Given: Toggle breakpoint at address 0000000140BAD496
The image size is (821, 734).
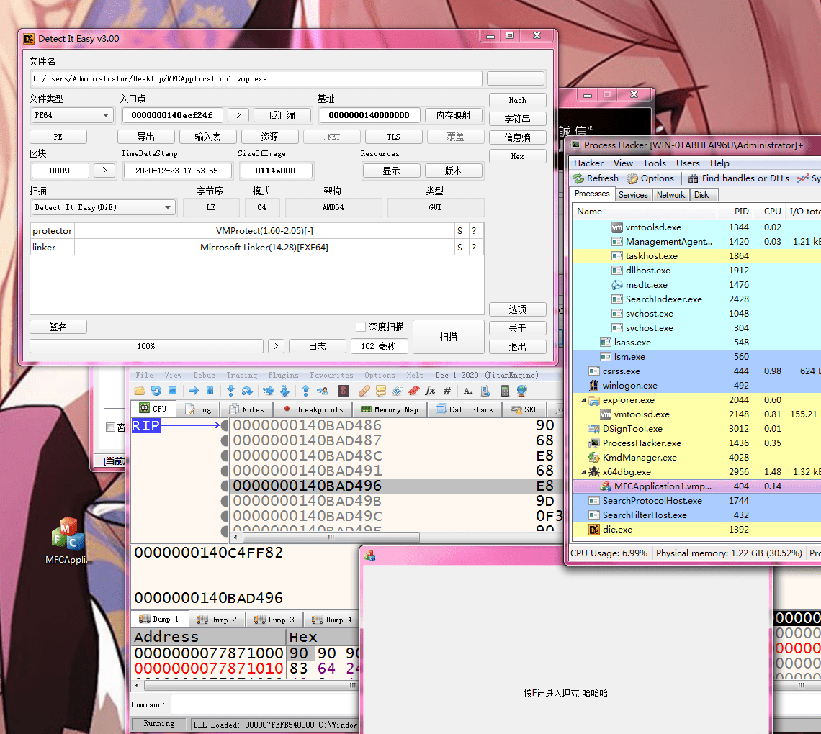Looking at the screenshot, I should tap(225, 486).
